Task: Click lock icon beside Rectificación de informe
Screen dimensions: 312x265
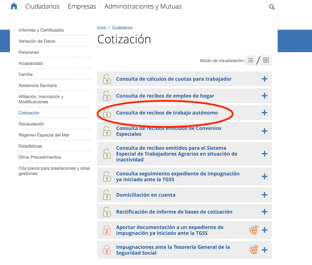Action: pyautogui.click(x=107, y=212)
